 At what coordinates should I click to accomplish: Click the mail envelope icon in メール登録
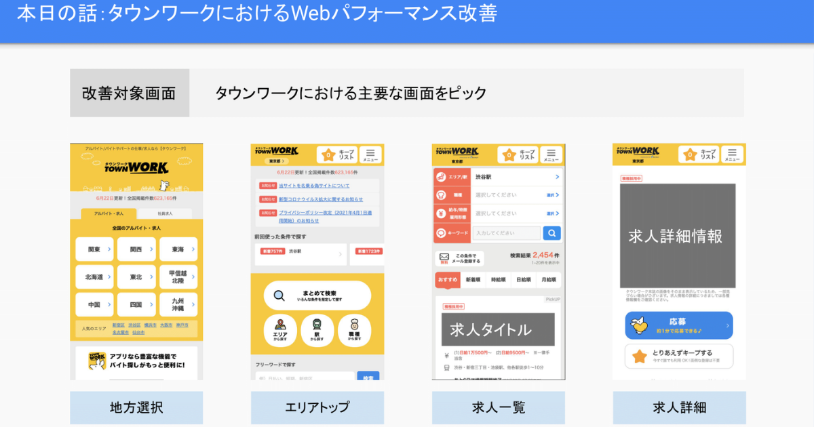click(444, 258)
